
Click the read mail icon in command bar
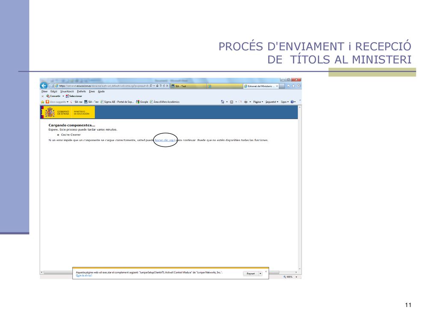pos(240,102)
